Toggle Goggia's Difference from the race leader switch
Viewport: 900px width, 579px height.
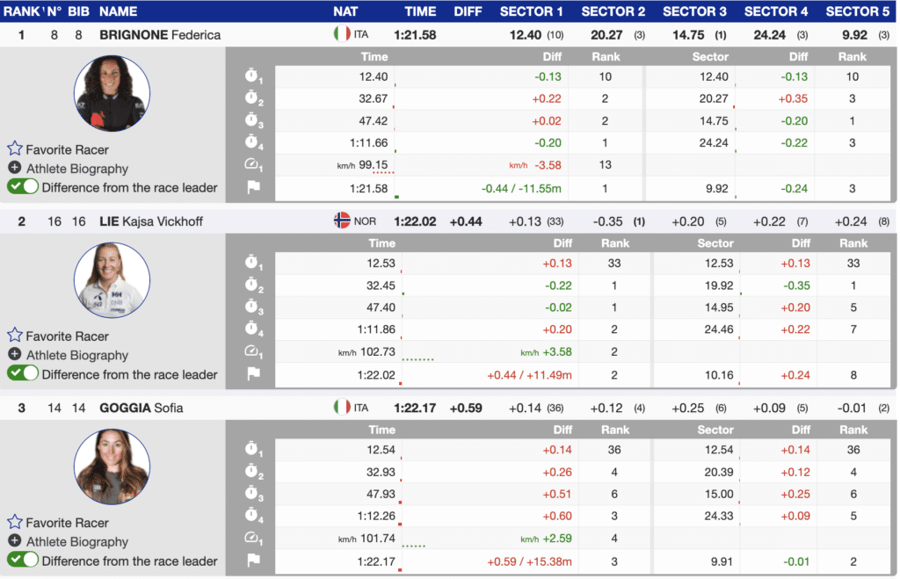point(23,561)
